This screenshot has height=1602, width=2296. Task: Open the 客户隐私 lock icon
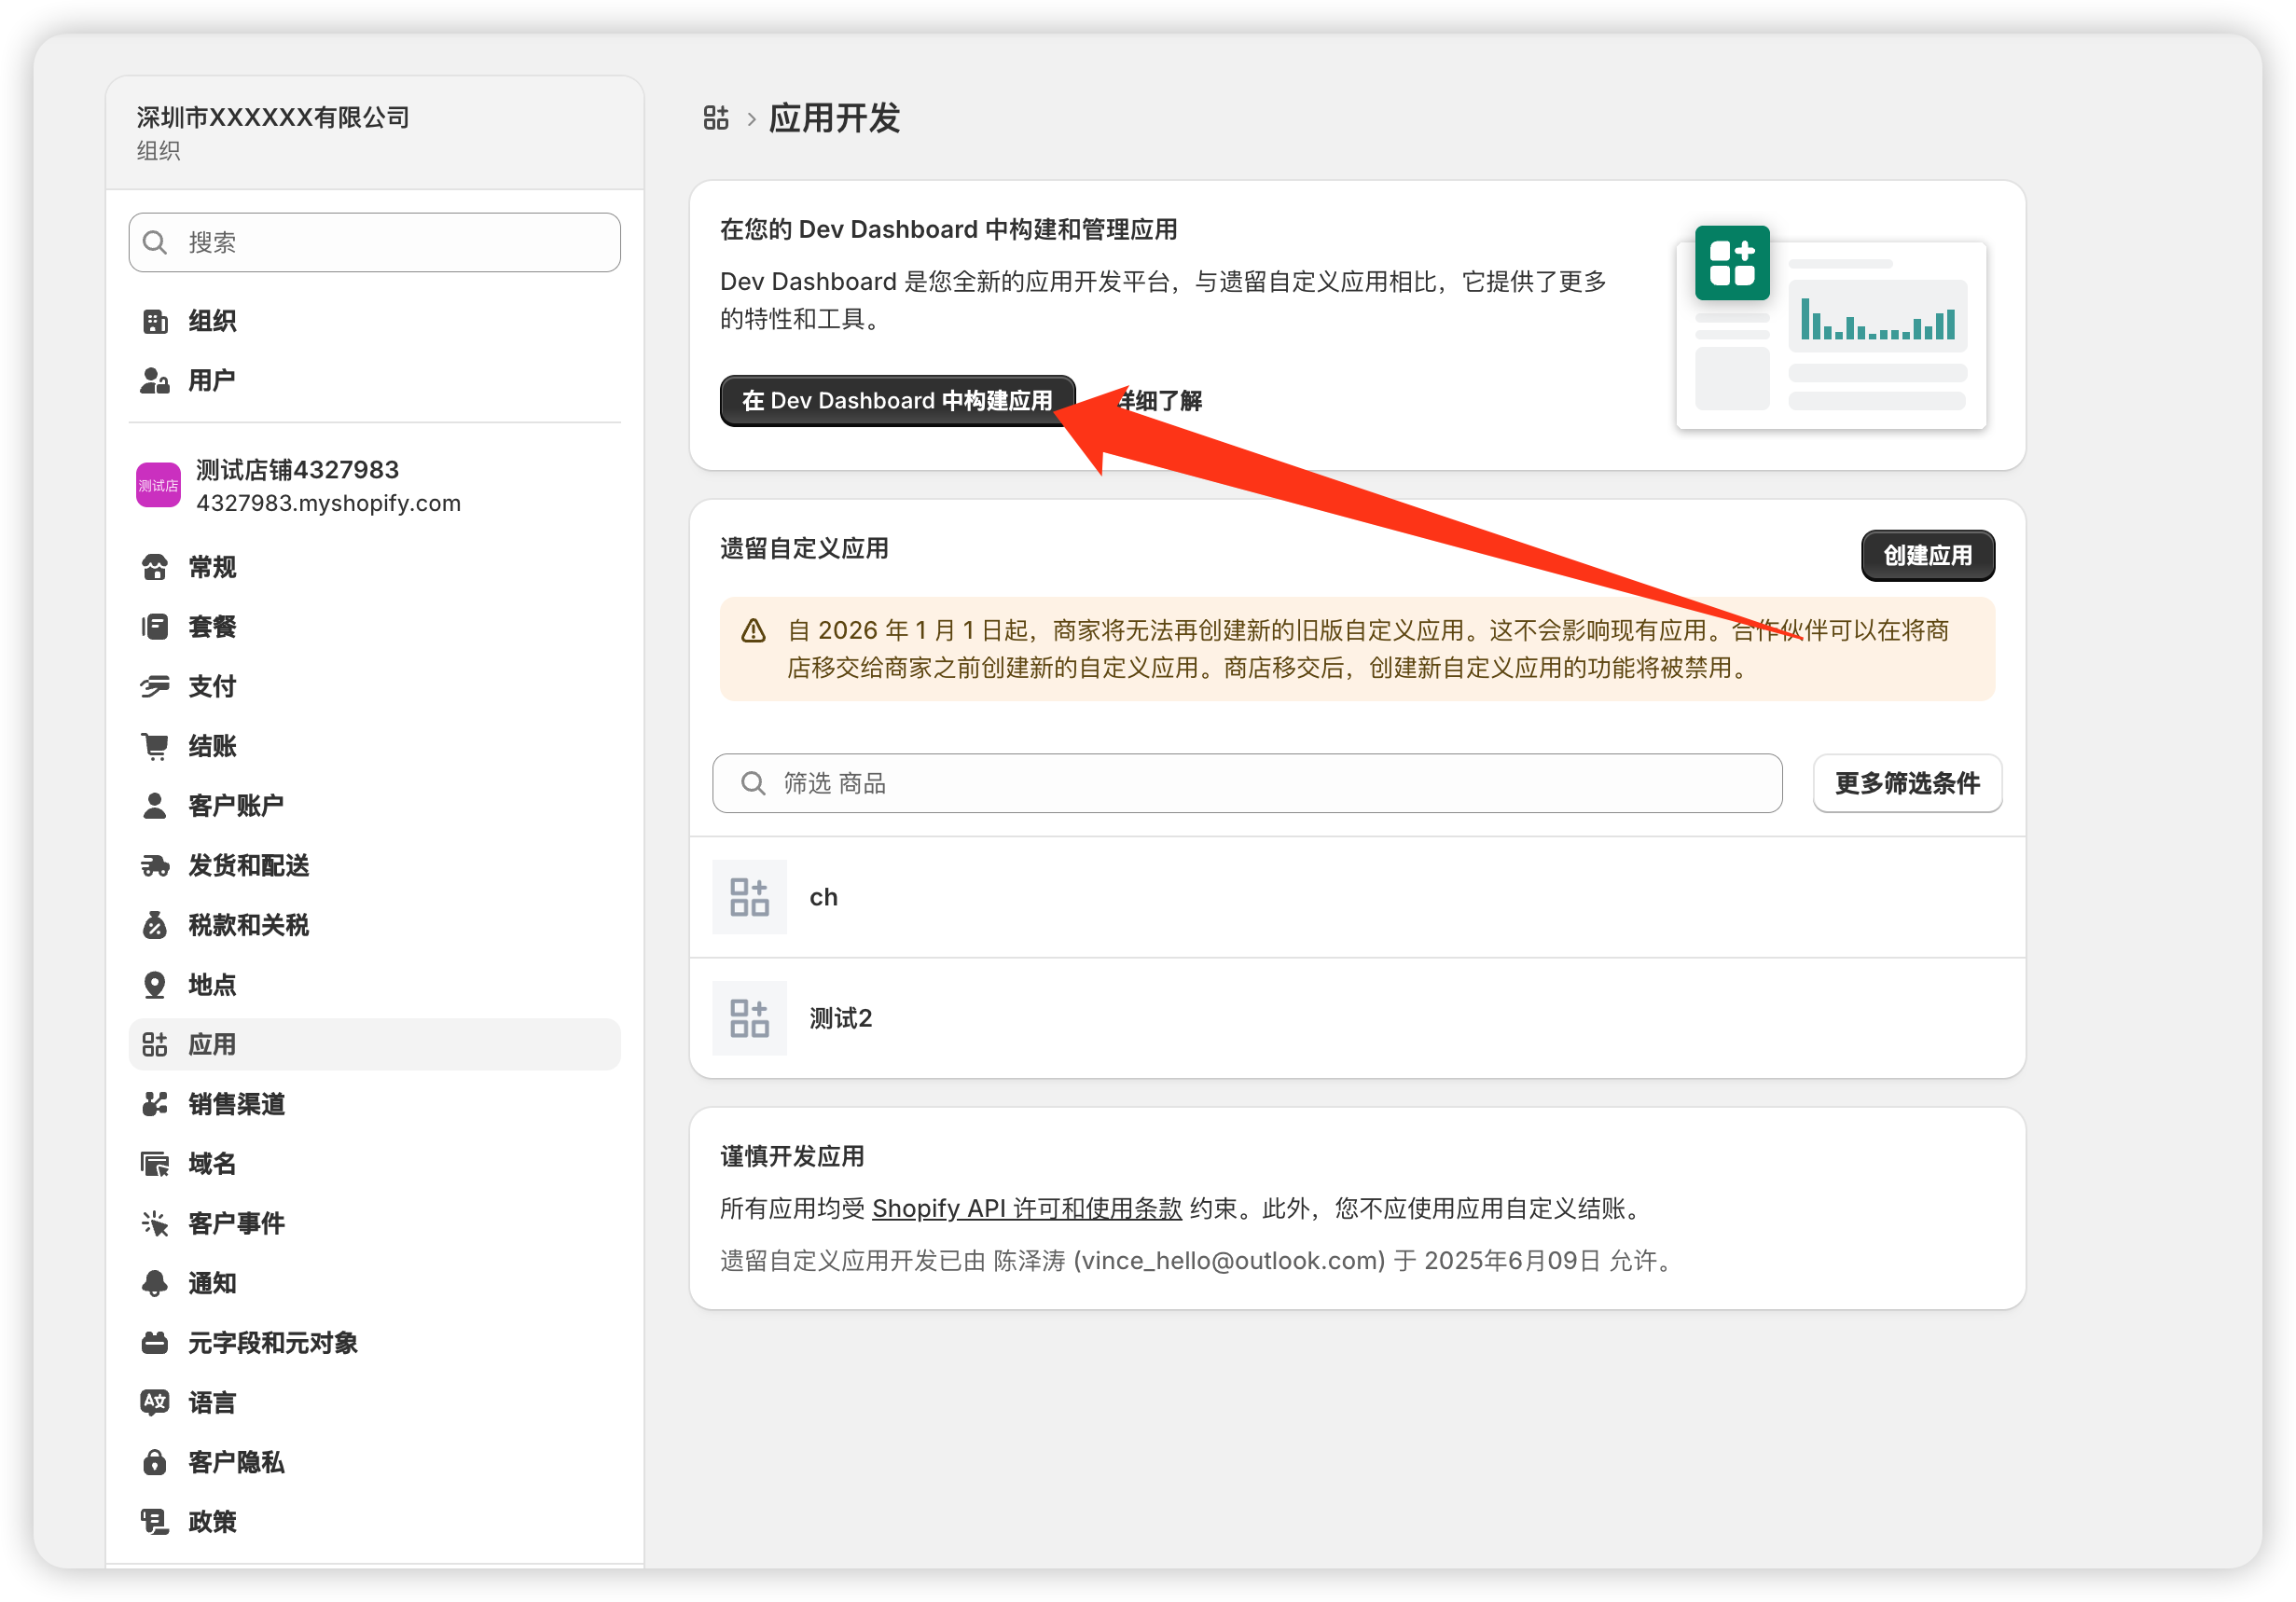155,1463
